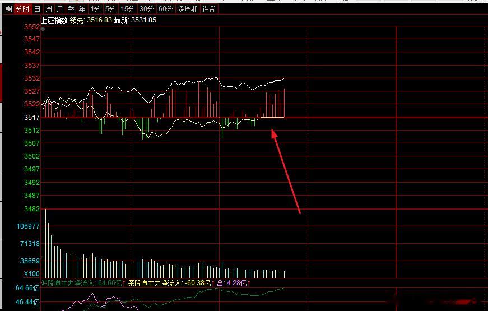This screenshot has width=488, height=311.
Task: Click the 3507 price axis label
Action: click(x=32, y=143)
